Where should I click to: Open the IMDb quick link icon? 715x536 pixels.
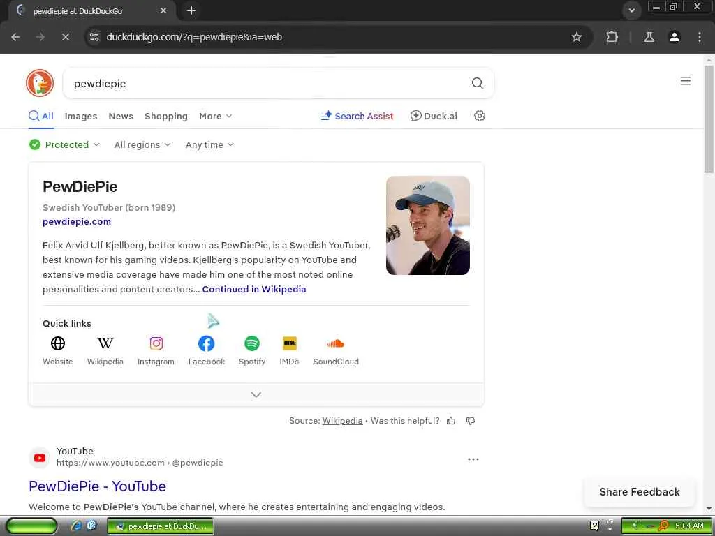[x=290, y=343]
